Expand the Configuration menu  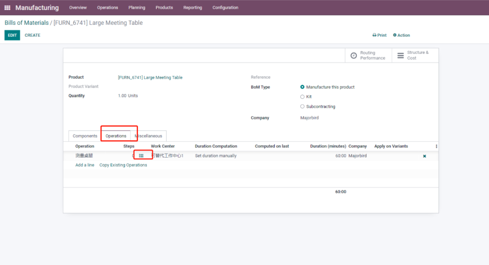[x=225, y=8]
